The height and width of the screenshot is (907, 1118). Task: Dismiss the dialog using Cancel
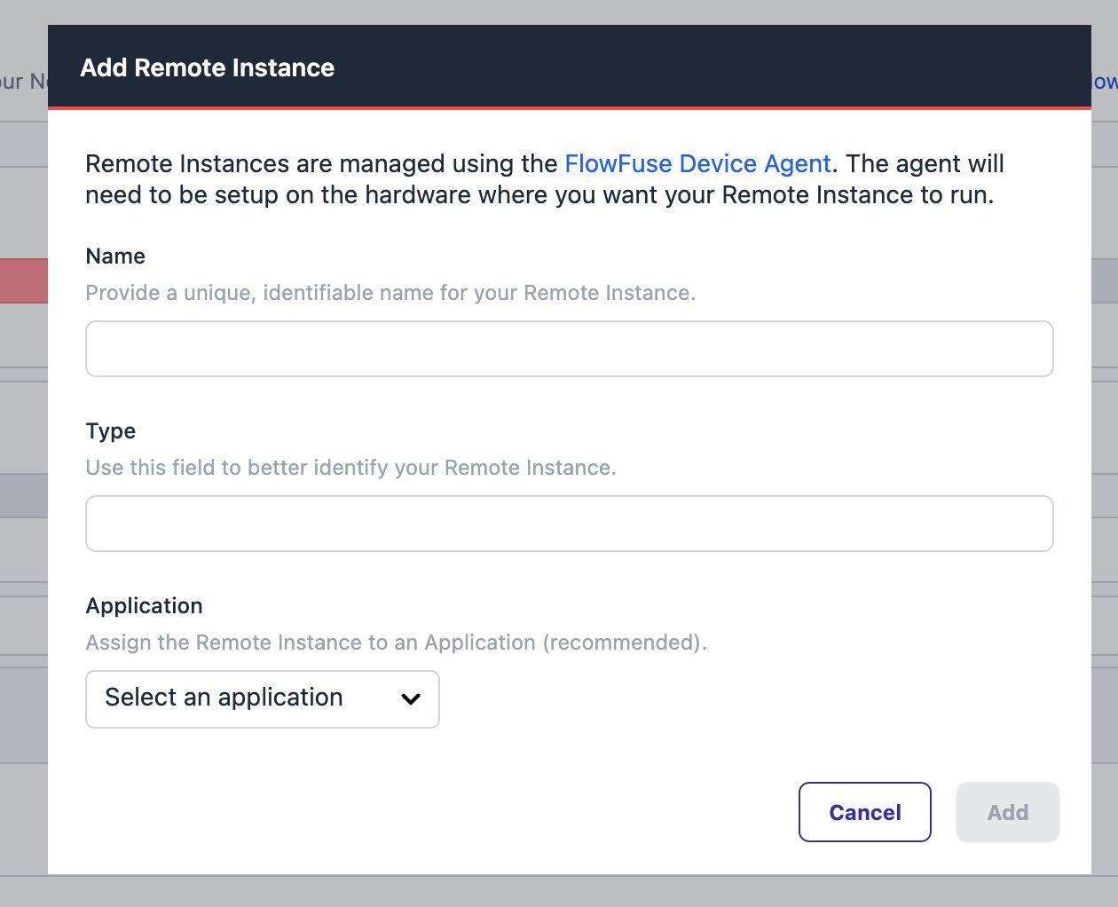864,812
